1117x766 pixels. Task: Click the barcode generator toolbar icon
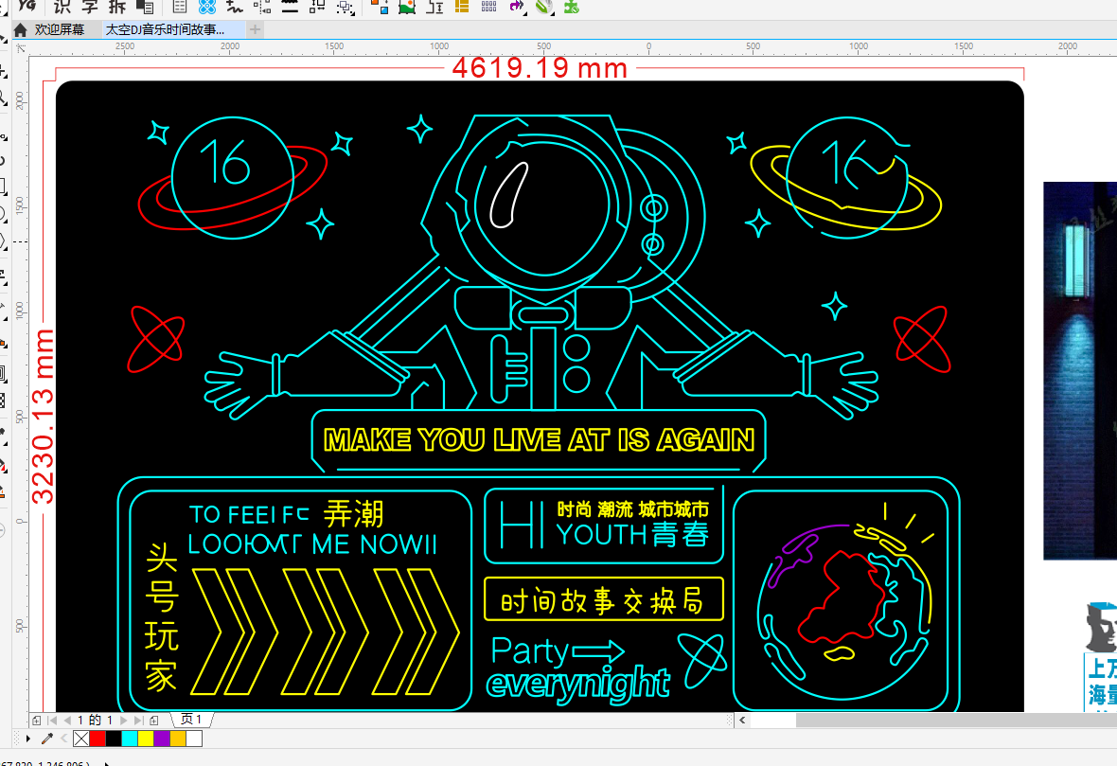point(489,9)
